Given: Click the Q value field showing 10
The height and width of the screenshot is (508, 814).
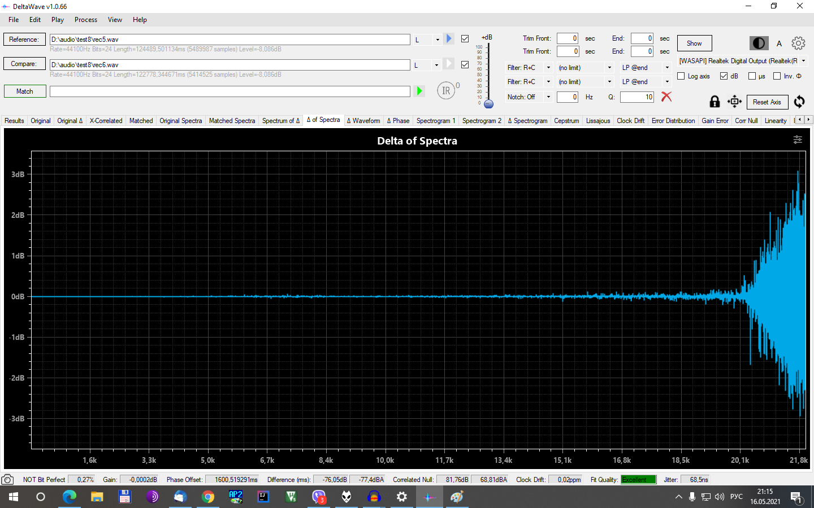Looking at the screenshot, I should pyautogui.click(x=637, y=97).
